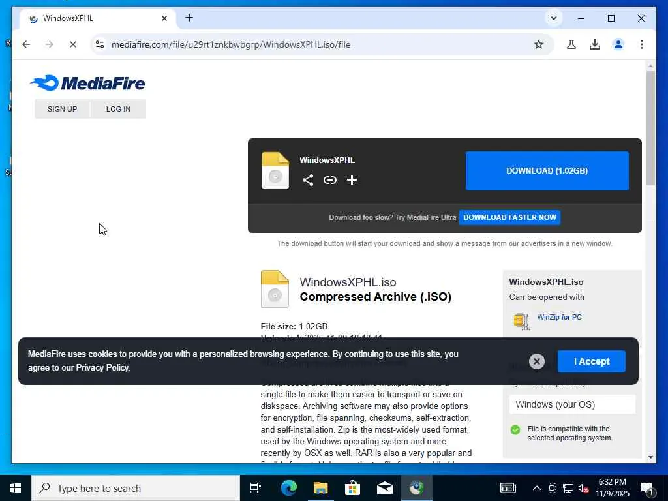The width and height of the screenshot is (668, 501).
Task: Open File Explorer from the taskbar
Action: 320,488
